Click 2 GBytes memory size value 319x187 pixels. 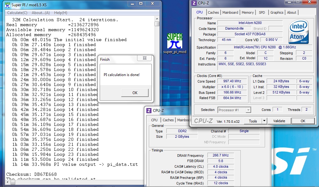click(x=182, y=137)
